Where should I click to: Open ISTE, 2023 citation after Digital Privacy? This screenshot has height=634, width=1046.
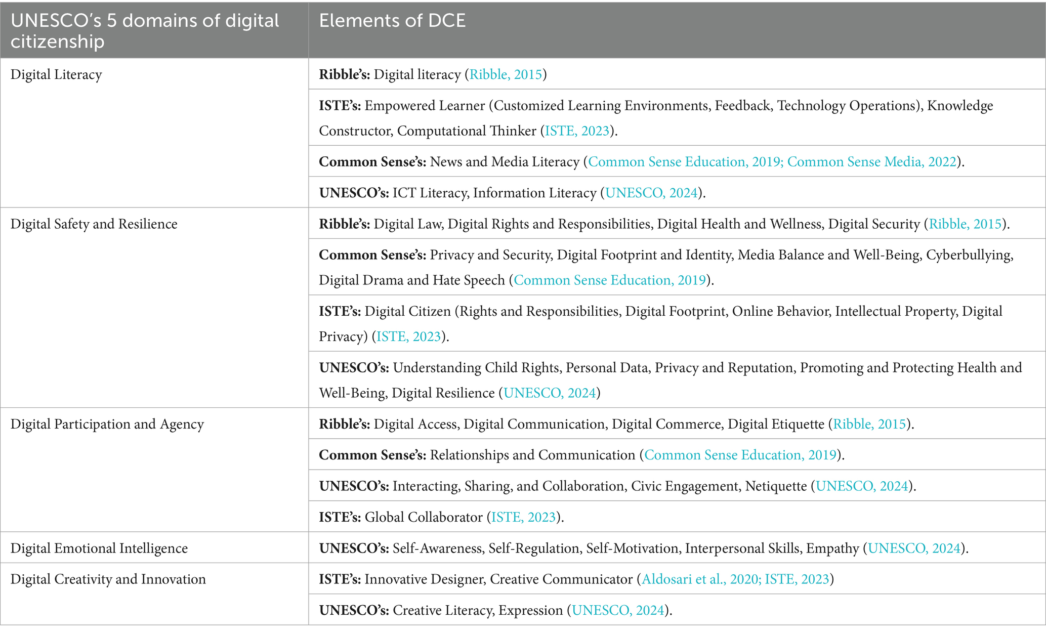[x=409, y=336]
